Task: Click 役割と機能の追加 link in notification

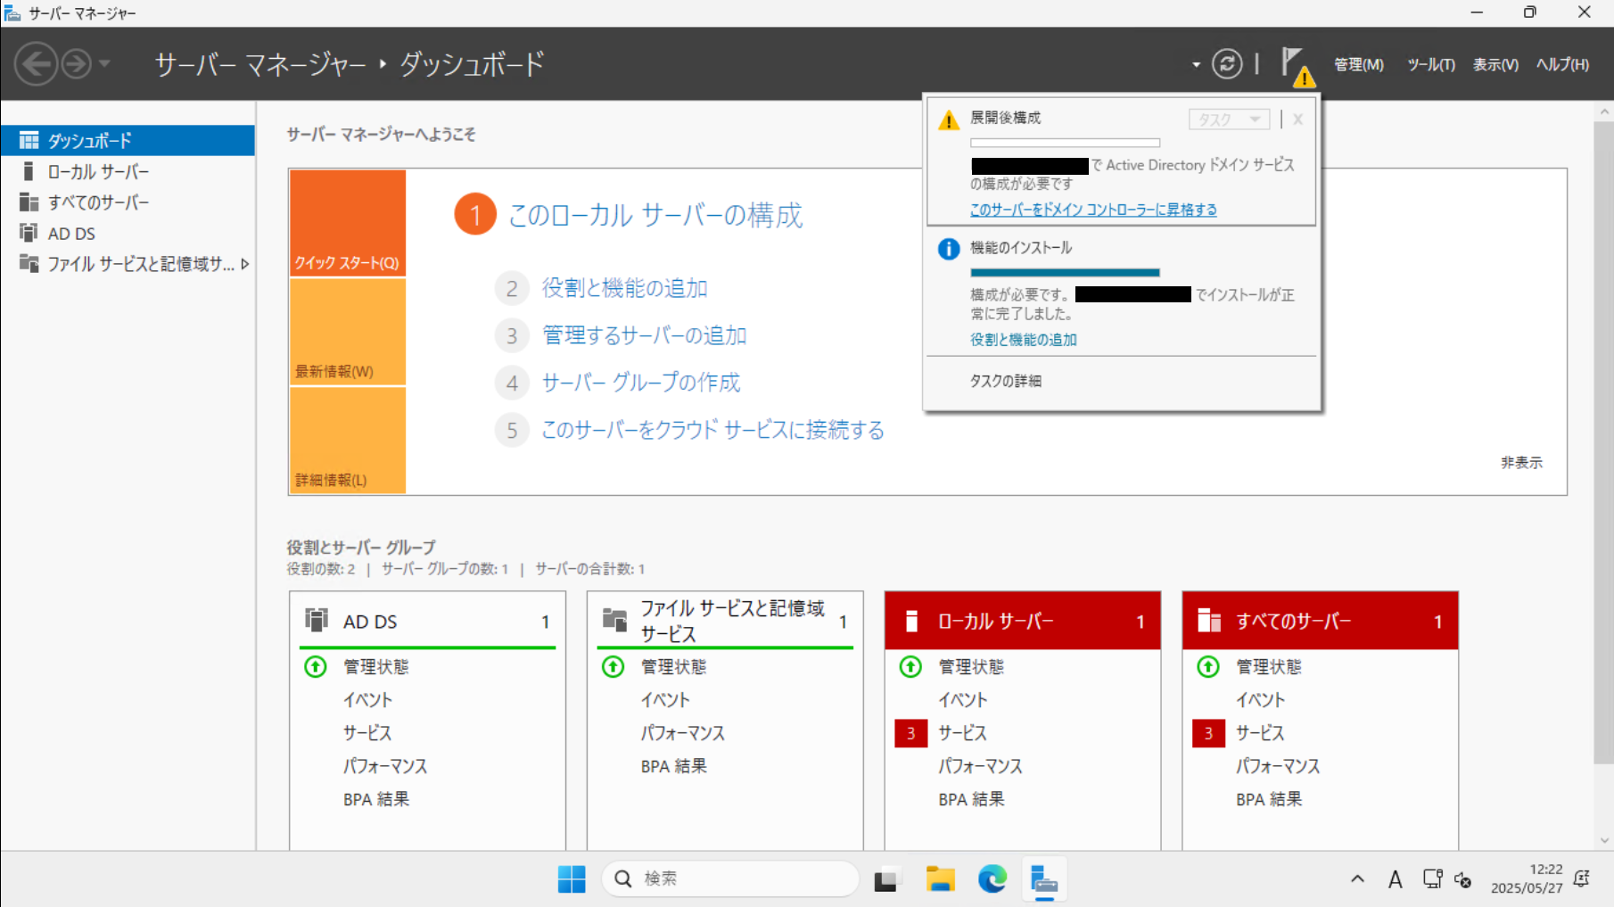Action: [1023, 340]
